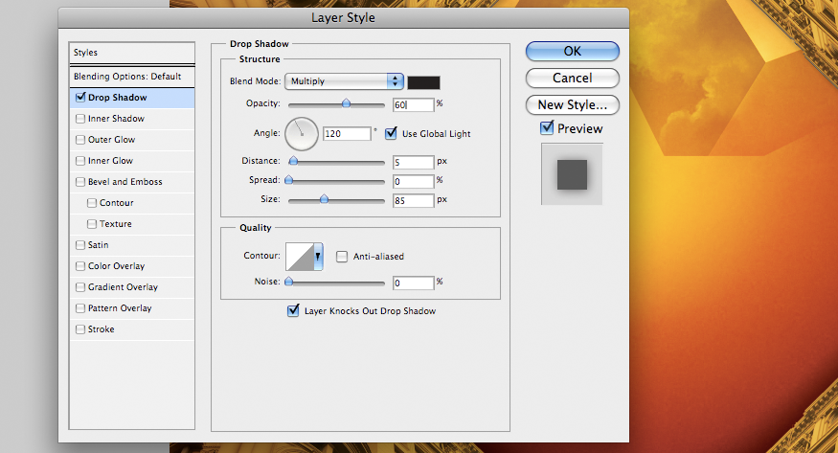Click the Noise value field
Screen dimensions: 838x453
point(413,283)
